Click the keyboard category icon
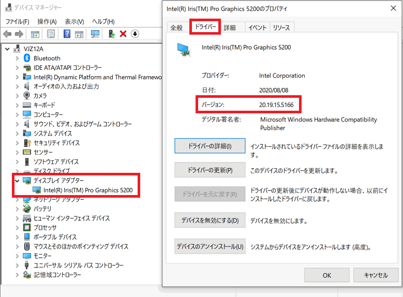The width and height of the screenshot is (403, 297). click(x=27, y=105)
